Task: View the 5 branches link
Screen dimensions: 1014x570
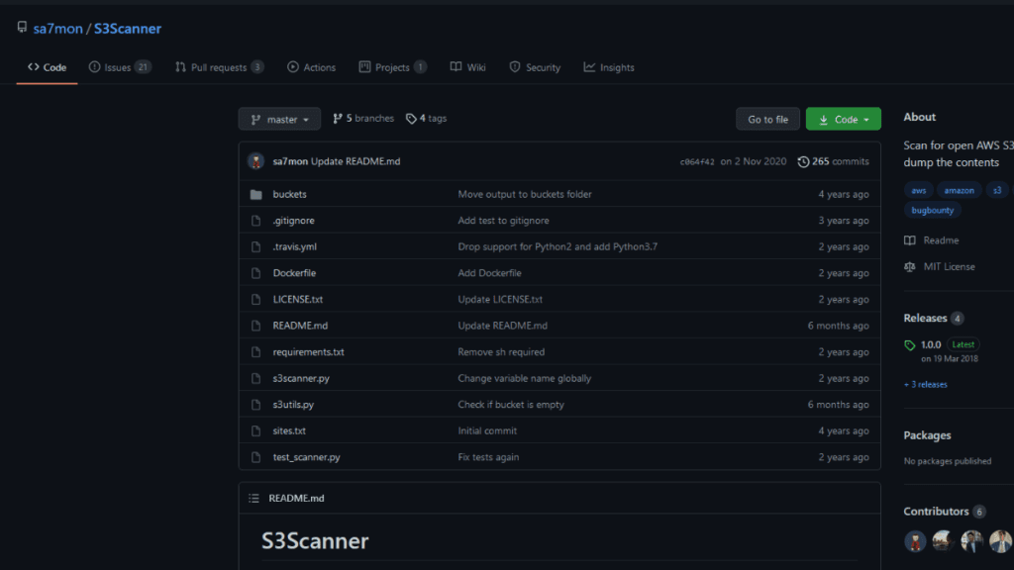Action: coord(362,119)
